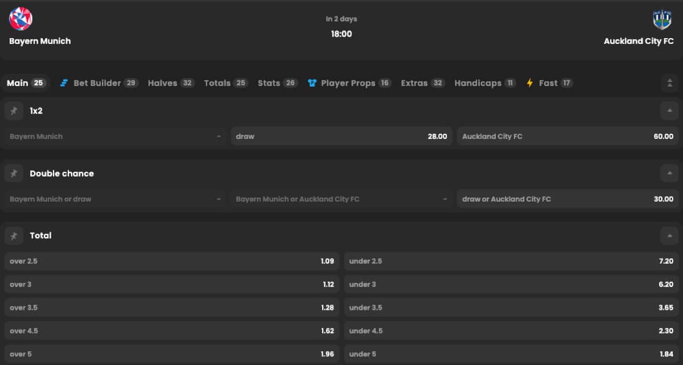This screenshot has height=365, width=683.
Task: Switch to the Halves tab
Action: [x=171, y=83]
